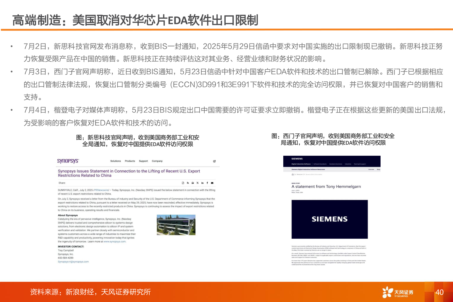Click the July 3 Siemens bullet paragraph
The width and height of the screenshot is (453, 302).
[x=233, y=84]
